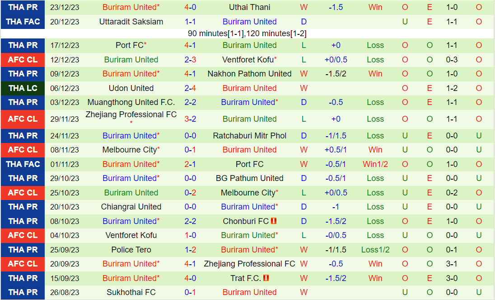Click the AFC CL badge dated 29/11/23

pos(23,119)
